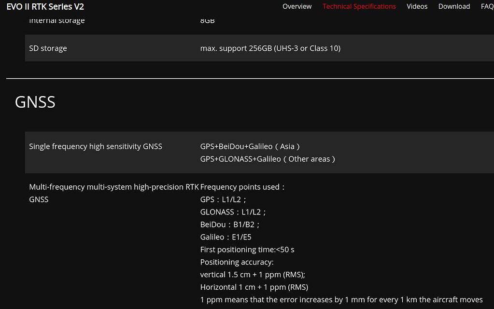
Task: Open the Overview tab
Action: (x=296, y=6)
